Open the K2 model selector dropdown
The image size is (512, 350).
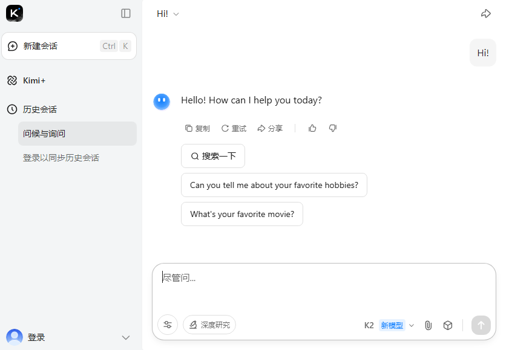(389, 325)
